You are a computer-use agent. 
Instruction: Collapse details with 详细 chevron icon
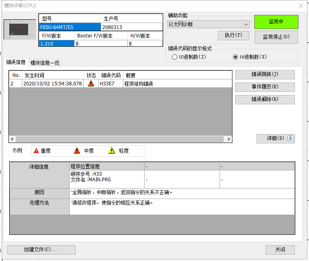pyautogui.click(x=290, y=139)
